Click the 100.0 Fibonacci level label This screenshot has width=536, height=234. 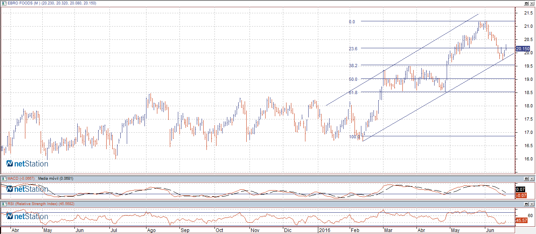[x=355, y=137]
